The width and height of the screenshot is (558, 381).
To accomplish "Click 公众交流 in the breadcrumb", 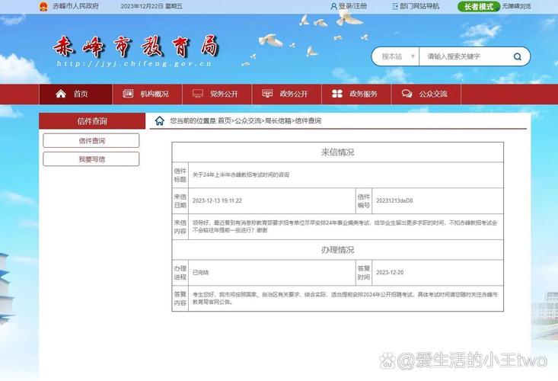I will click(247, 120).
